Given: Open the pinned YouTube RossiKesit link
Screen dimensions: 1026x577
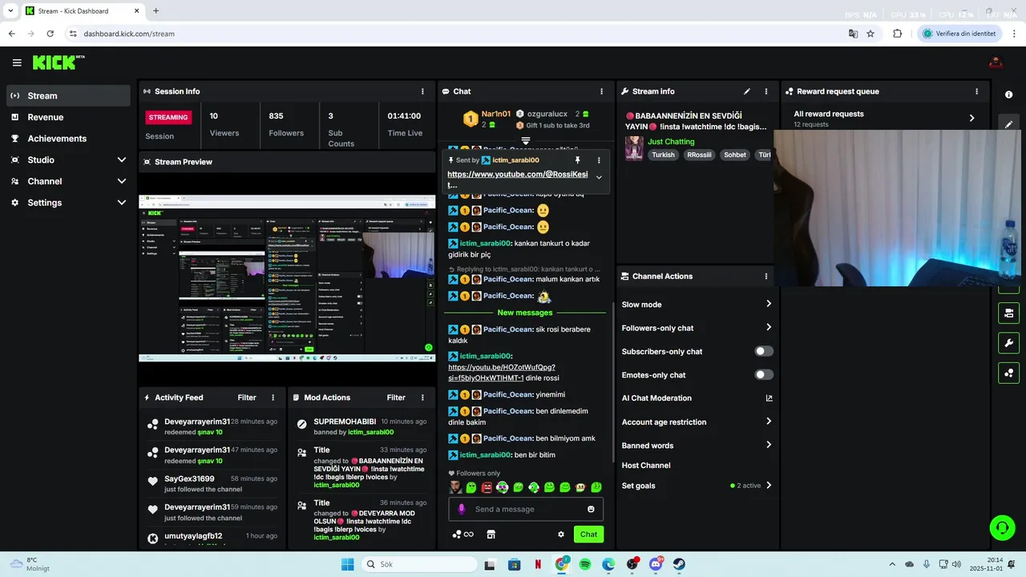Looking at the screenshot, I should coord(517,179).
